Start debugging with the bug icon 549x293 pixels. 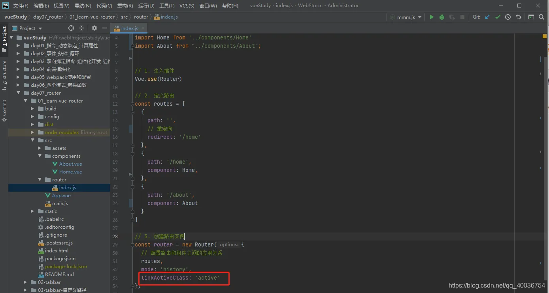coord(442,17)
